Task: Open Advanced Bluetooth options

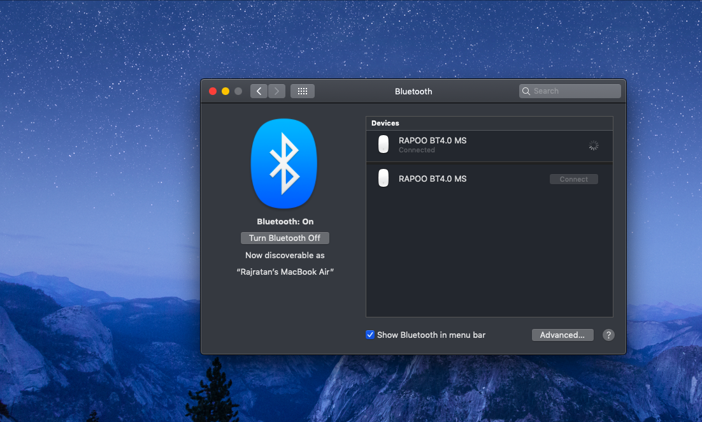Action: coord(562,335)
